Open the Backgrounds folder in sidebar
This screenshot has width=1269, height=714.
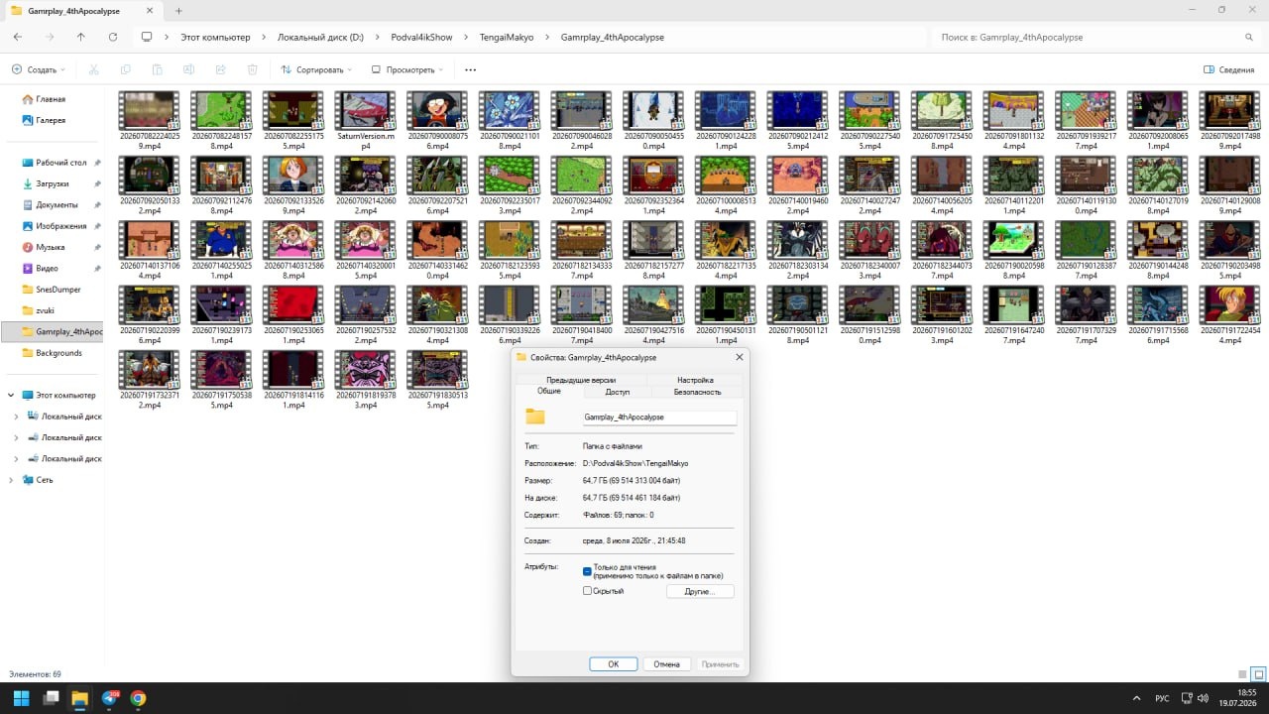click(58, 353)
